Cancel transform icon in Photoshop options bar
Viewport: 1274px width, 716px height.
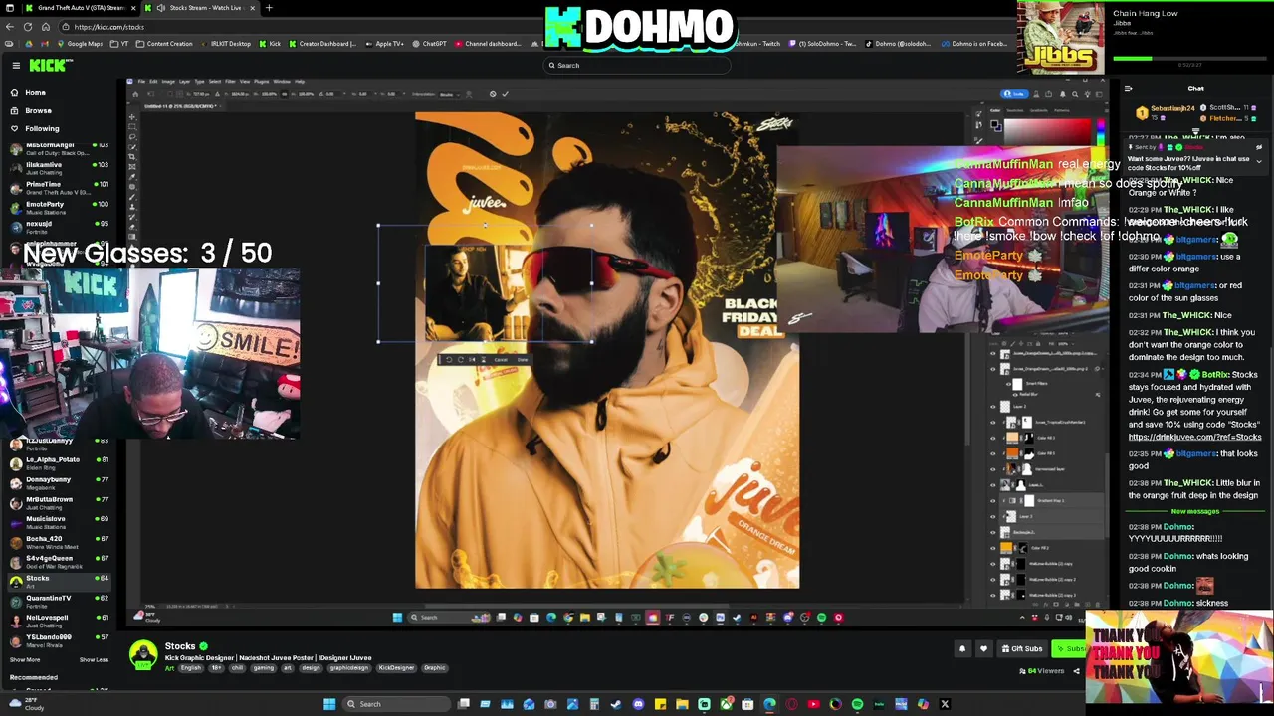493,94
